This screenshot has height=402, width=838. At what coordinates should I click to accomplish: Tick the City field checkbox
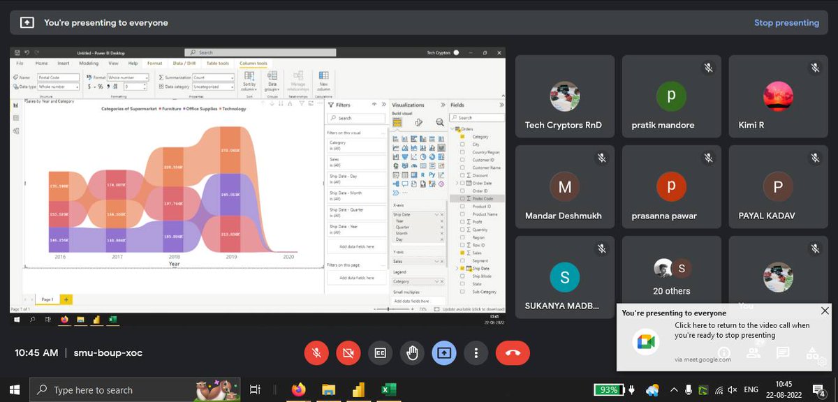coord(462,144)
